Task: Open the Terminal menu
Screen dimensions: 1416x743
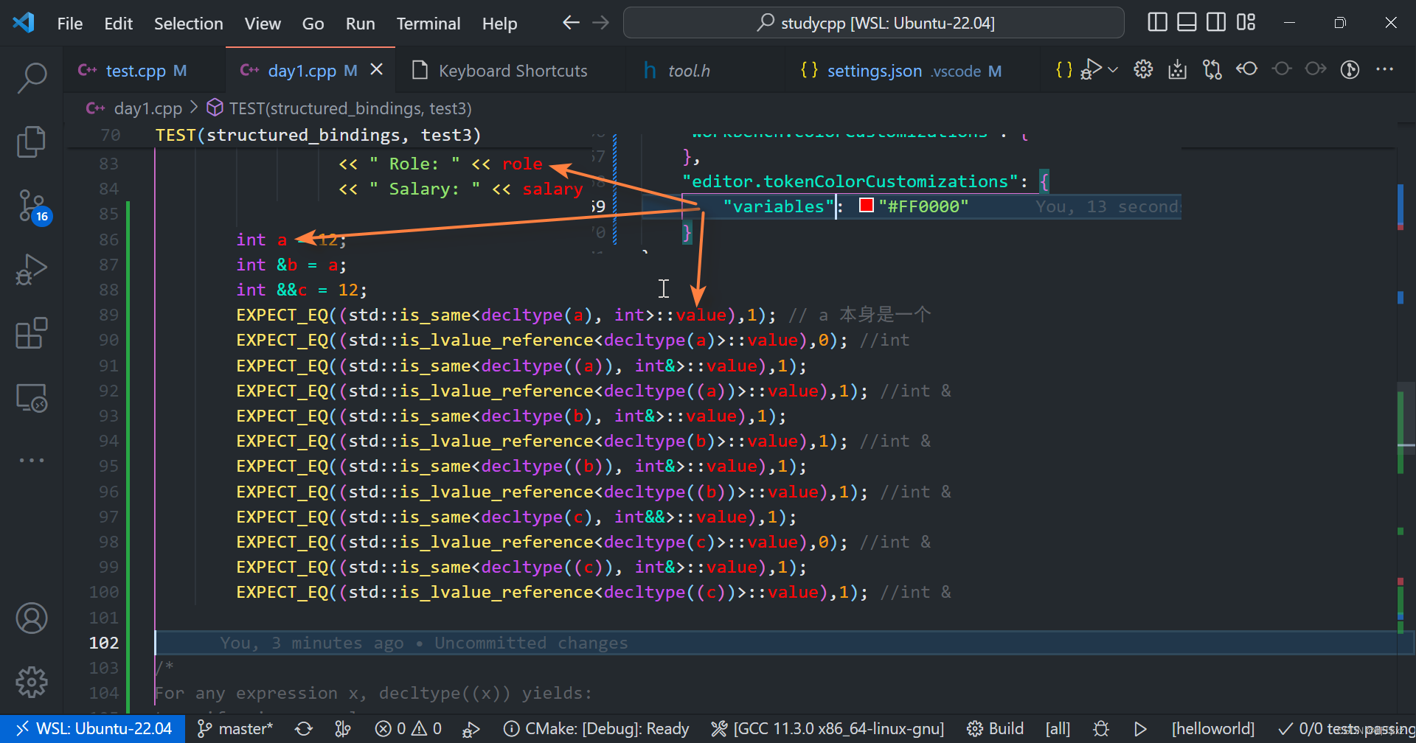Action: 428,24
